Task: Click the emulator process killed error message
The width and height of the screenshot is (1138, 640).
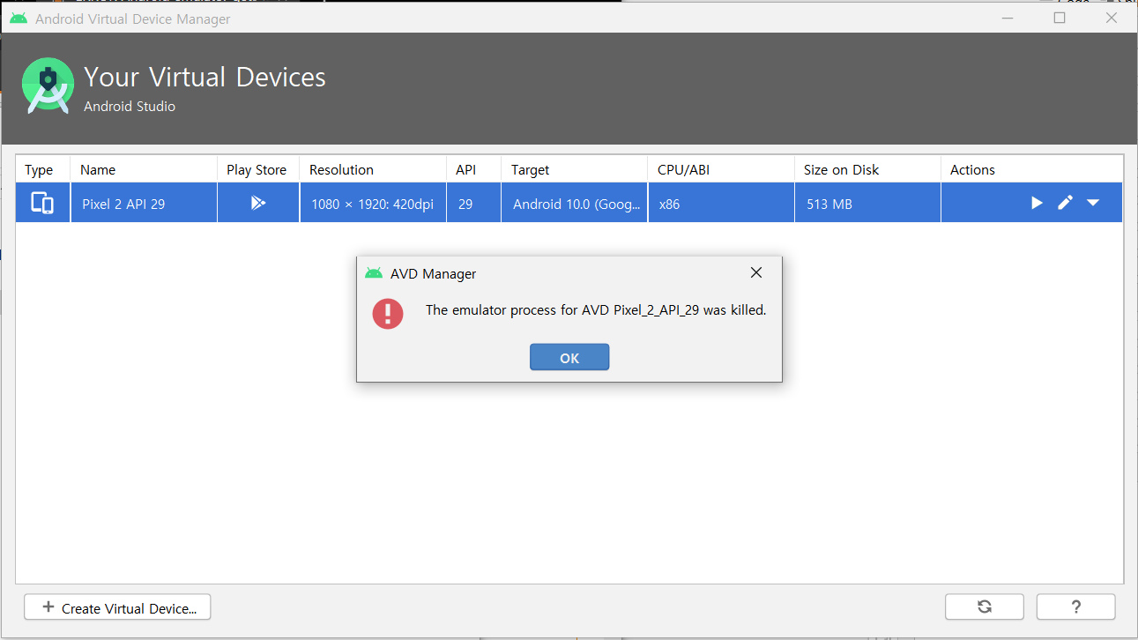Action: pyautogui.click(x=596, y=309)
